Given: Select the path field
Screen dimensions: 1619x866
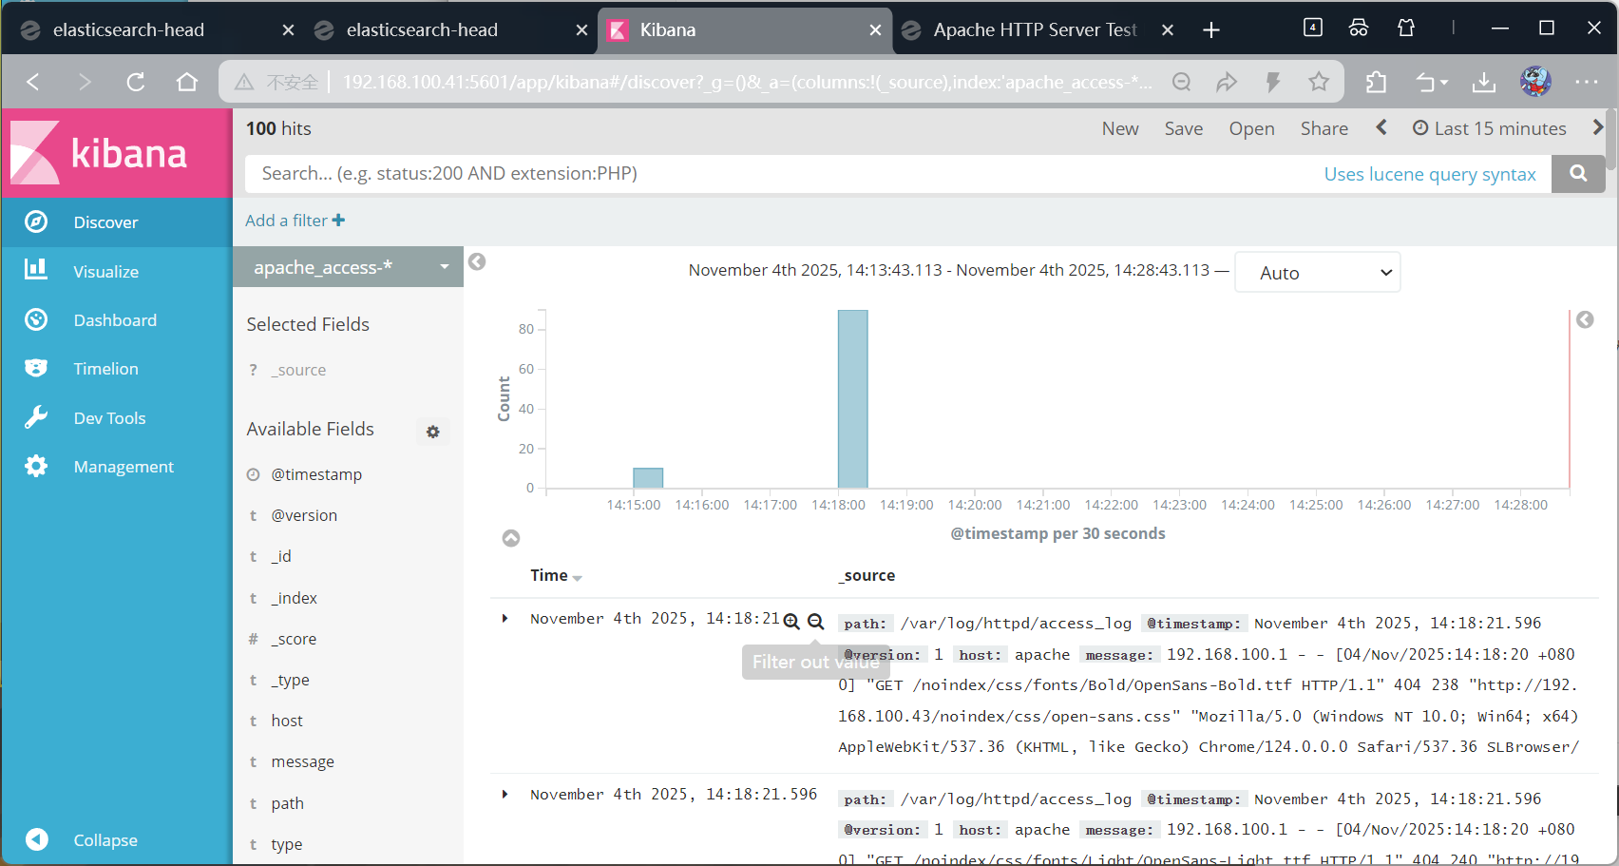Looking at the screenshot, I should 287,803.
